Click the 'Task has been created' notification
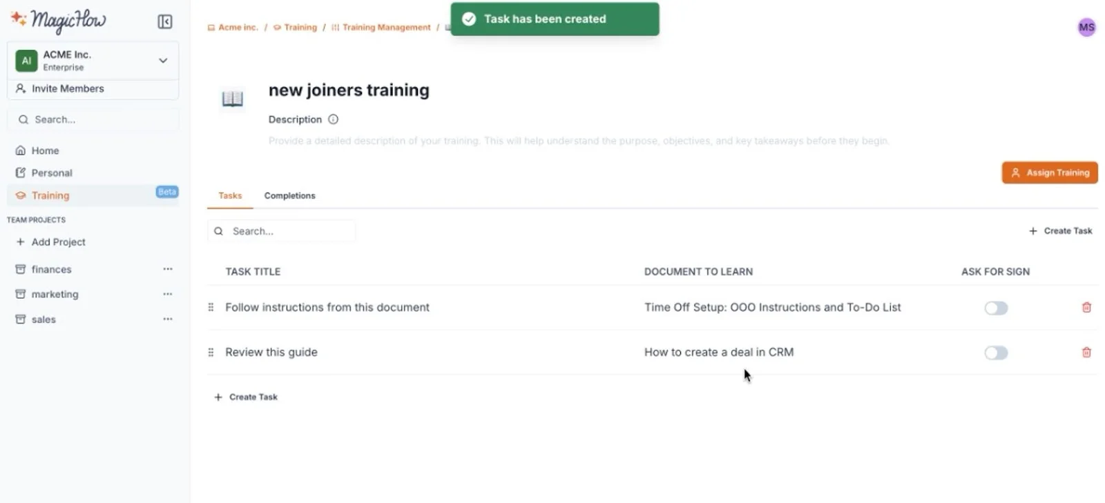1105x503 pixels. [554, 19]
